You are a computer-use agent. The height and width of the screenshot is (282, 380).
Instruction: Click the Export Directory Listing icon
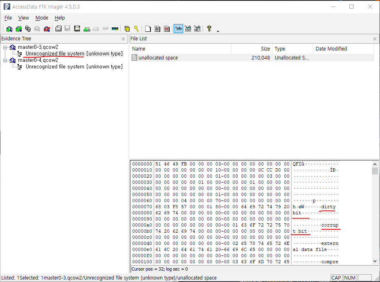tap(167, 29)
